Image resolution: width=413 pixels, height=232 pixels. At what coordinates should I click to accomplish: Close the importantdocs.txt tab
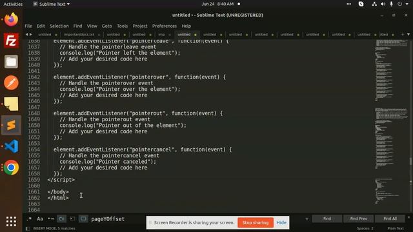99,35
